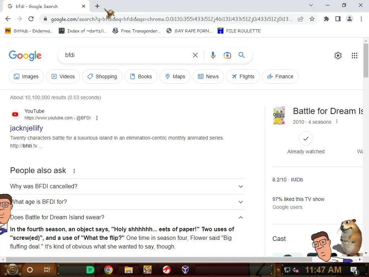Filter results by News
Viewport: 369px width, 277px height.
208,76
